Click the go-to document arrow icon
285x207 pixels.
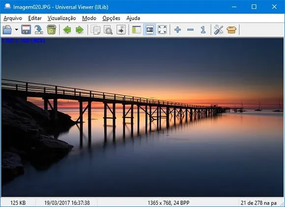[121, 30]
